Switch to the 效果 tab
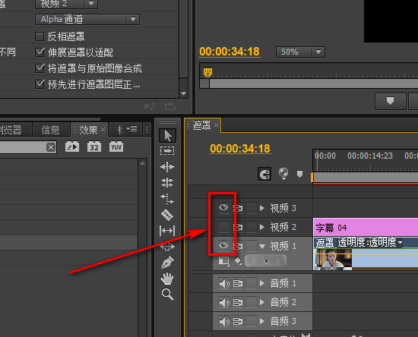Screen dimensions: 418x337 pyautogui.click(x=88, y=130)
